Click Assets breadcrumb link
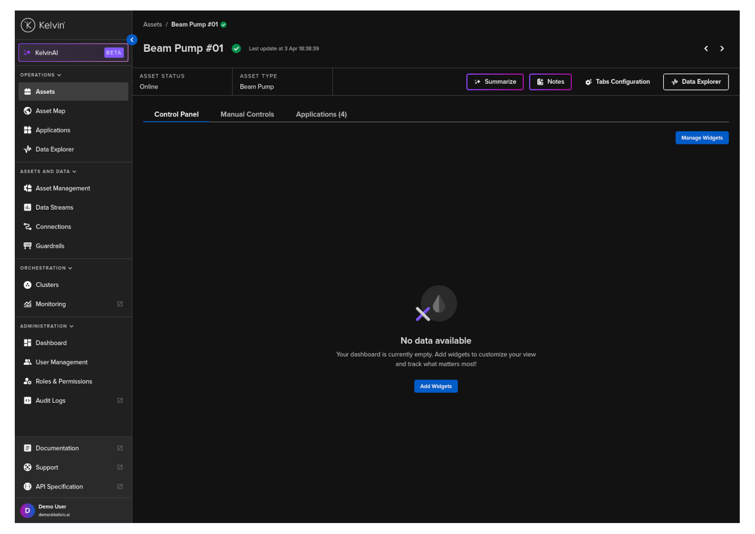 (x=153, y=24)
